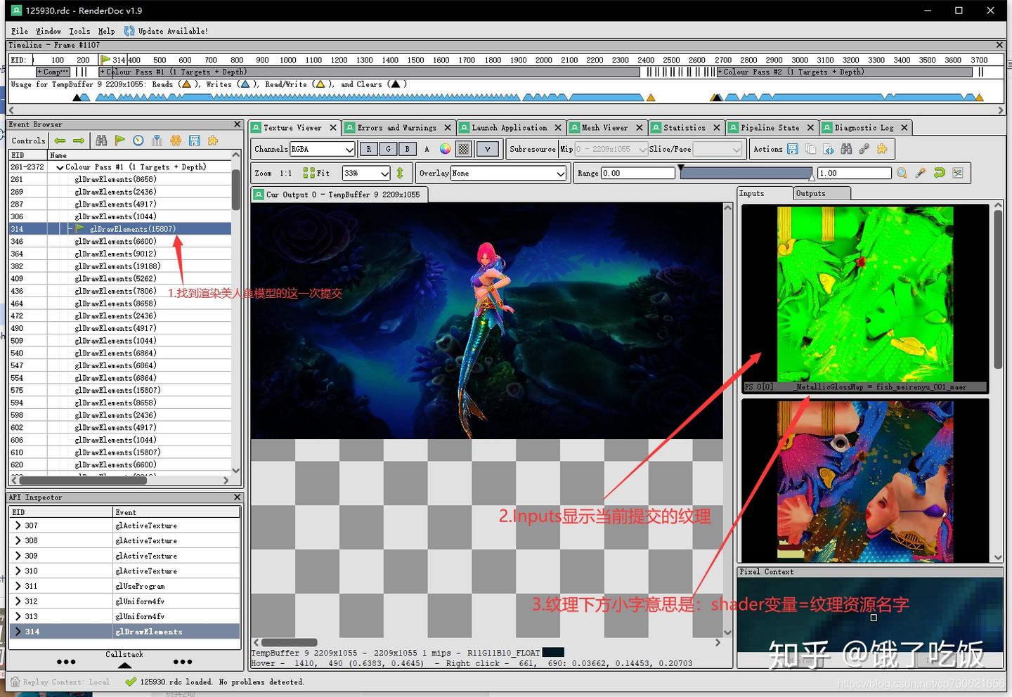Open the Time Draw Calls clock icon
The width and height of the screenshot is (1012, 697).
138,140
